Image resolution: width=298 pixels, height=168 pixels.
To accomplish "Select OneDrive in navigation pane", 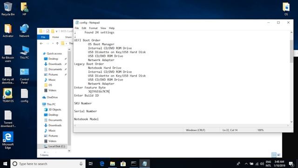I will click(52, 97).
